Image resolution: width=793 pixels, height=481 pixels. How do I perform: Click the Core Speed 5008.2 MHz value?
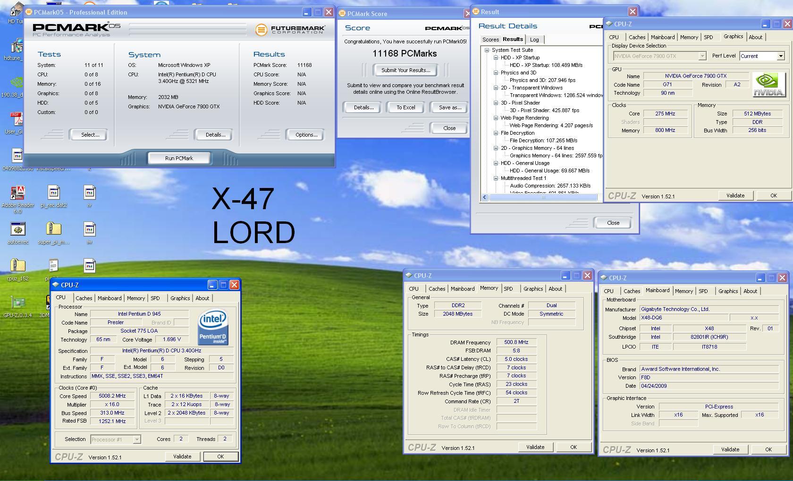[x=112, y=396]
